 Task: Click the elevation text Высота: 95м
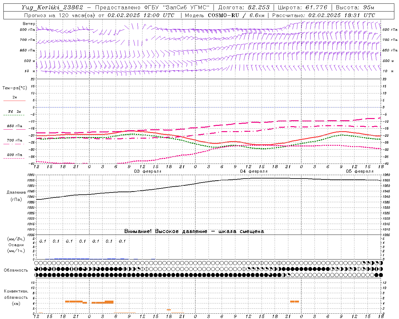pyautogui.click(x=355, y=7)
